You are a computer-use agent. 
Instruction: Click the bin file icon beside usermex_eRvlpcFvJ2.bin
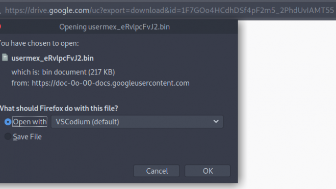pyautogui.click(x=5, y=58)
